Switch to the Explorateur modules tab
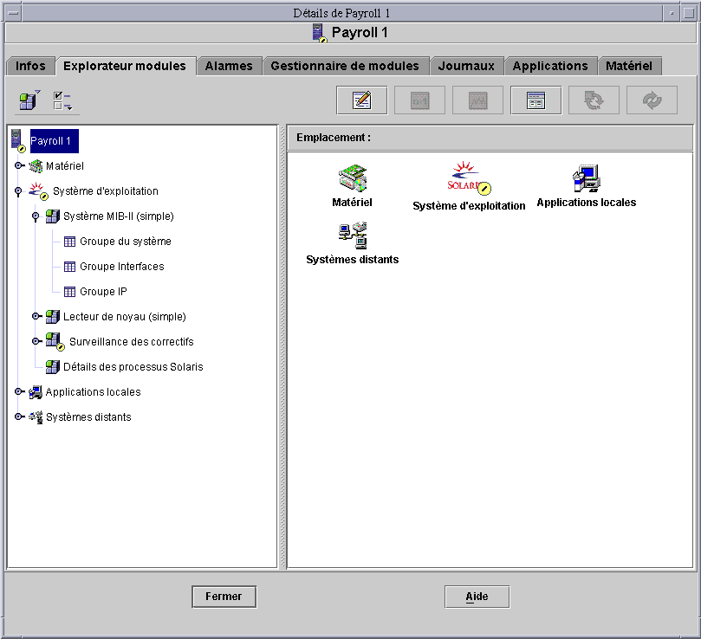The image size is (701, 639). click(x=125, y=66)
